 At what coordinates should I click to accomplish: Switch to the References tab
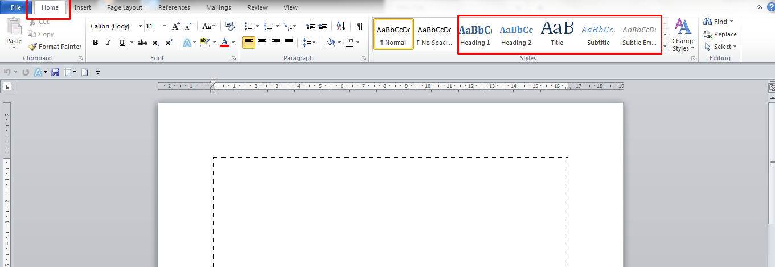(x=174, y=7)
